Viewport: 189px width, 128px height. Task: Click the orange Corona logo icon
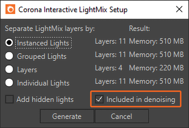point(10,9)
